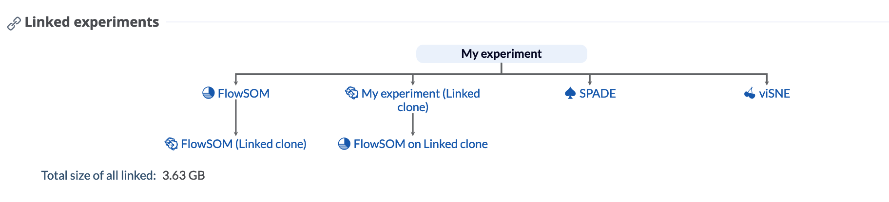
Task: Click the FlowSOM pie chart icon
Action: click(x=209, y=93)
